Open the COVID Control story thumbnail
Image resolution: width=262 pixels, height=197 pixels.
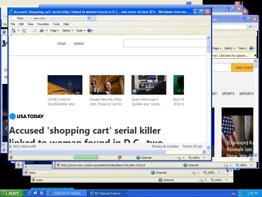point(65,85)
